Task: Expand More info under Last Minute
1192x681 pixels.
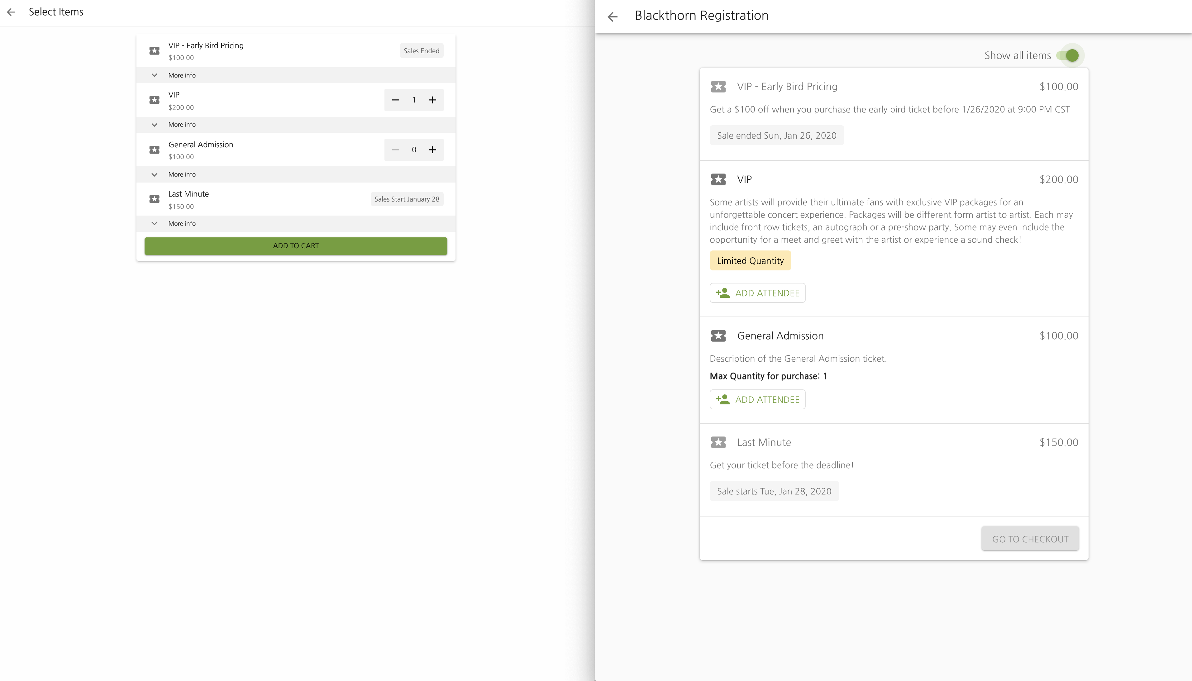Action: pos(182,224)
